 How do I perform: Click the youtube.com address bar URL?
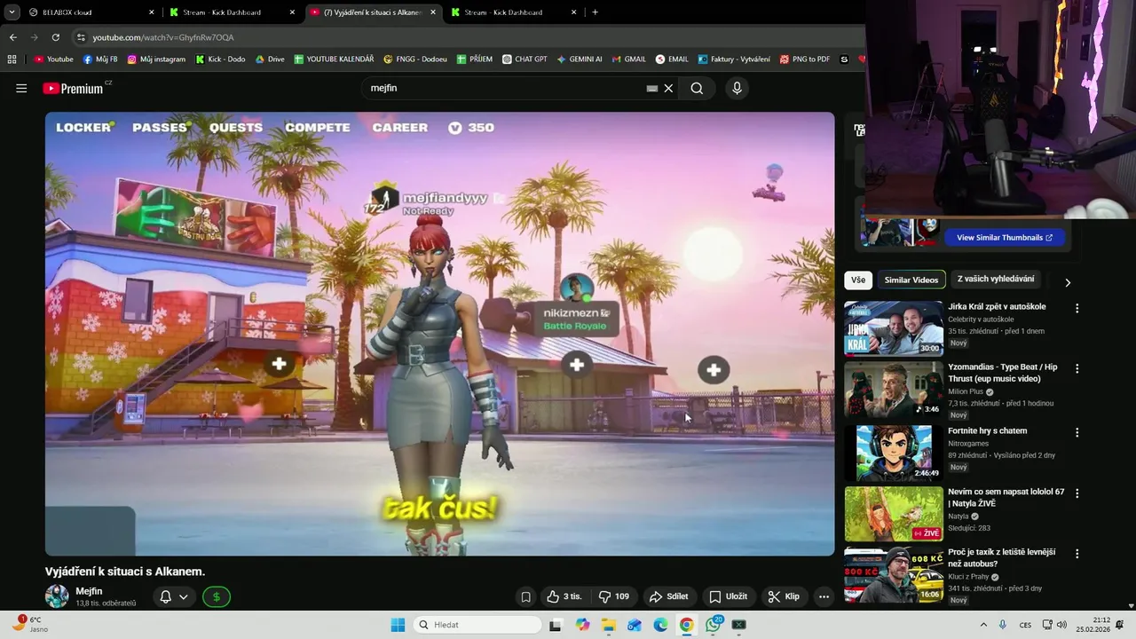tap(163, 37)
